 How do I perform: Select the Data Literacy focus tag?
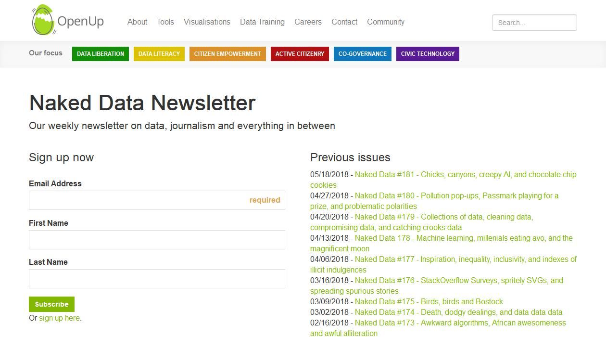[159, 54]
